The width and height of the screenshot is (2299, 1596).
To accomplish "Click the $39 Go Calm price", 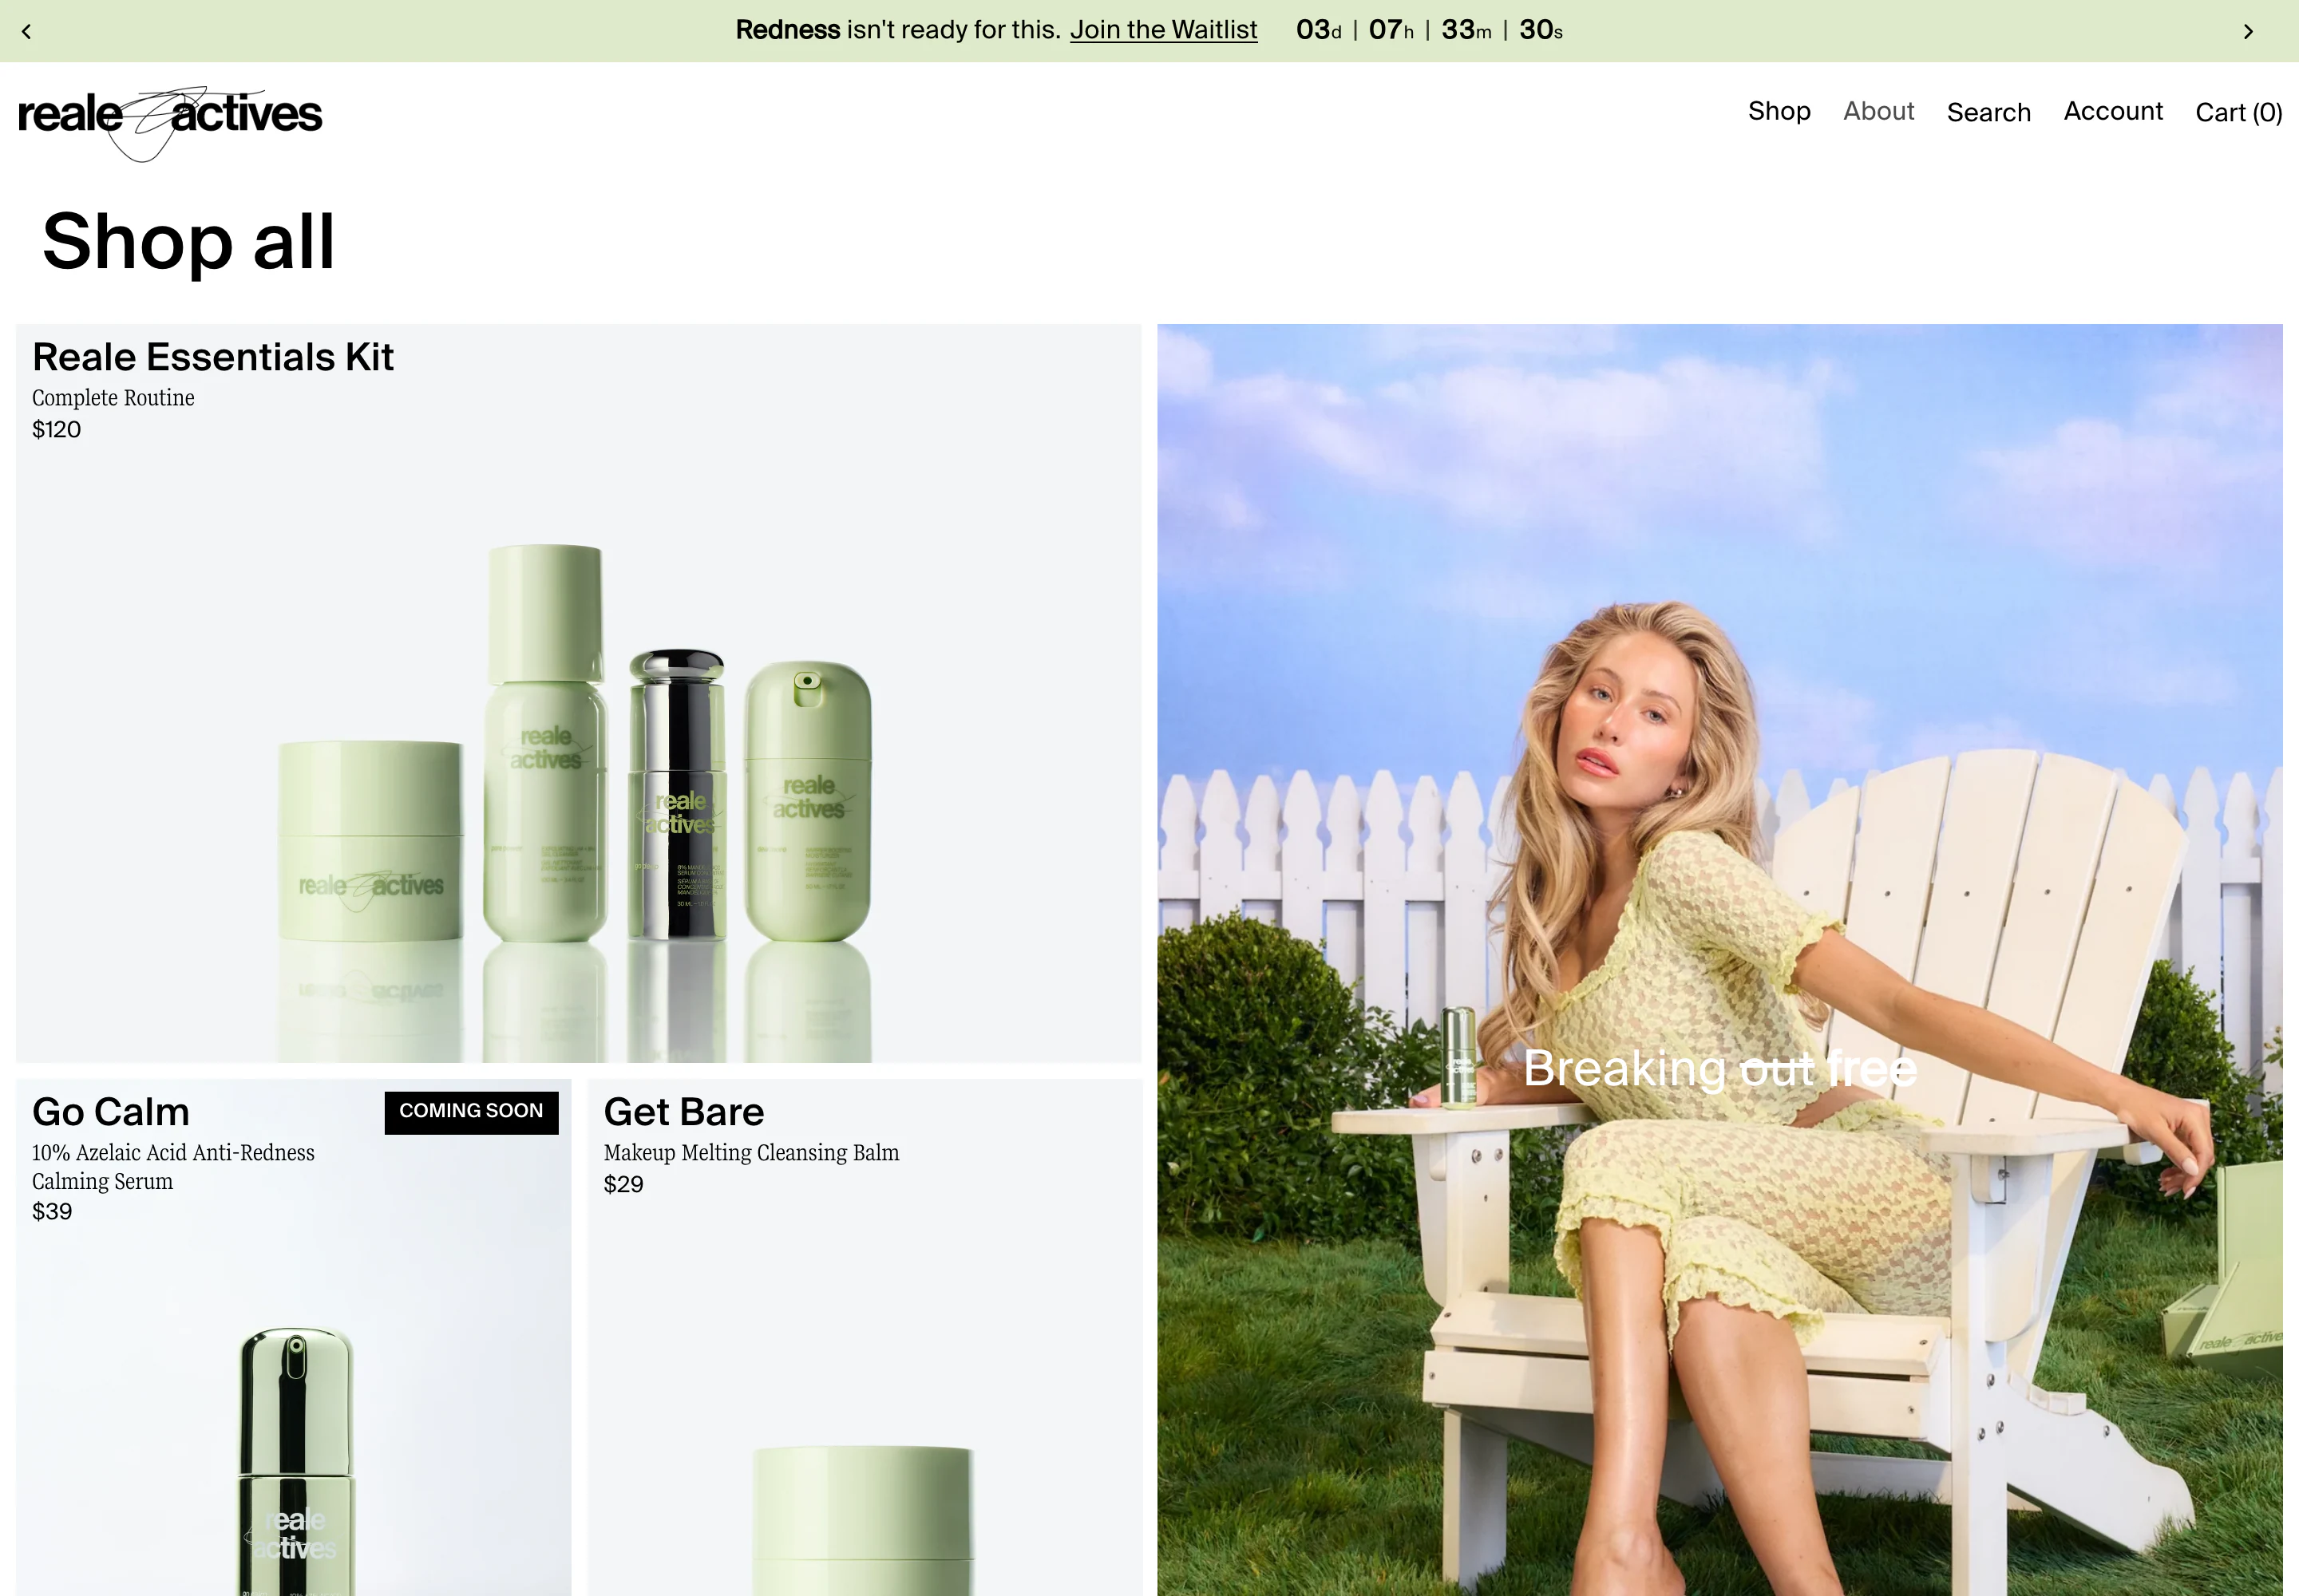I will coord(52,1212).
